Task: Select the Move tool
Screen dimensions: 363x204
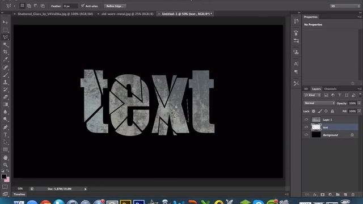Action: click(5, 22)
